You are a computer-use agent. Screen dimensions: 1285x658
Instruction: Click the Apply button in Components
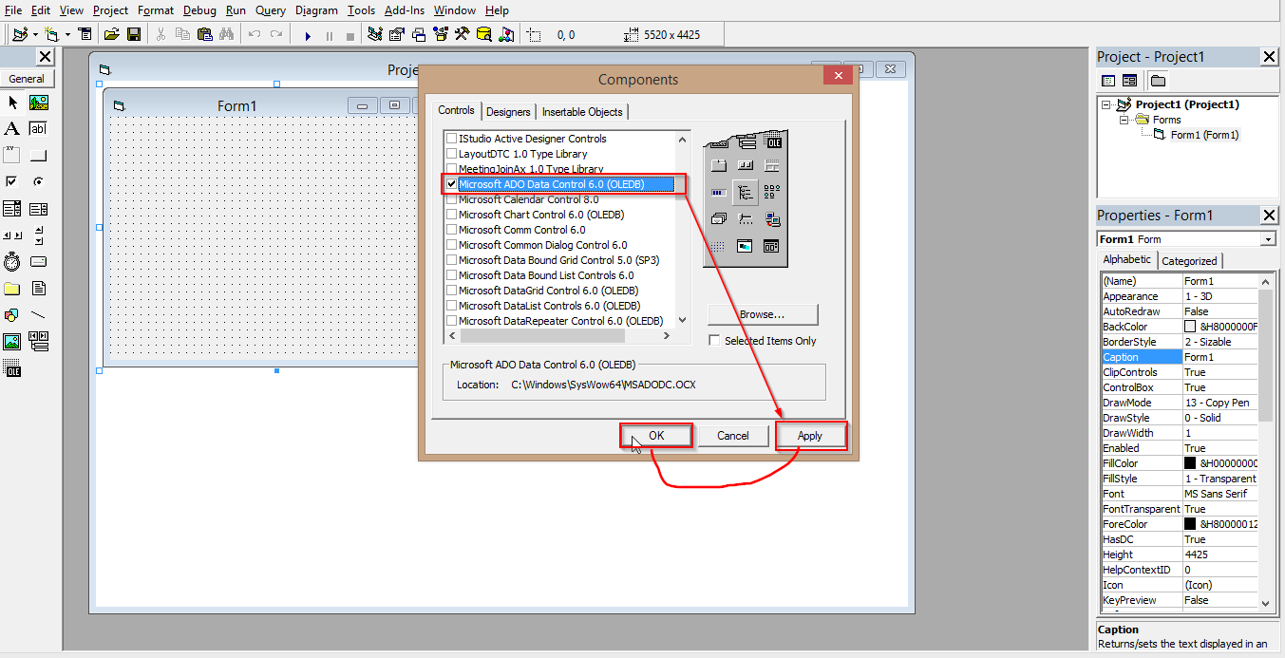(x=810, y=435)
